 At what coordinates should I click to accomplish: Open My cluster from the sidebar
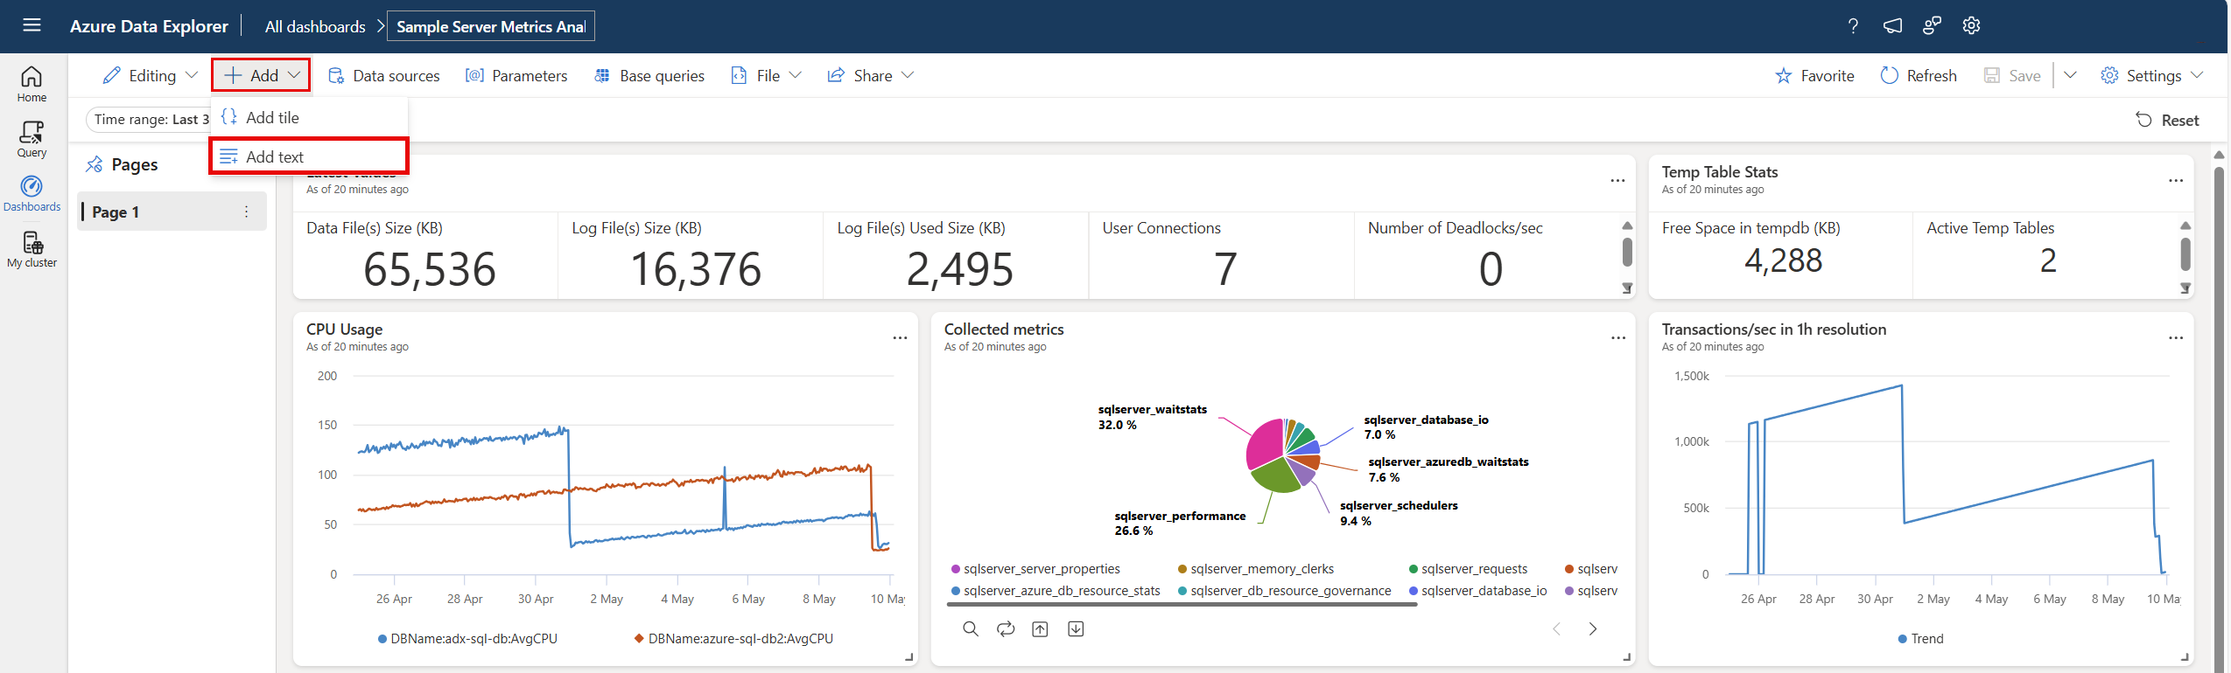pyautogui.click(x=32, y=249)
